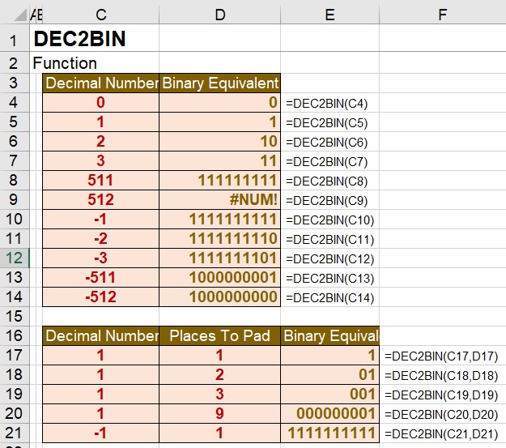This screenshot has width=506, height=448.
Task: Select row 9 header
Action: [15, 199]
